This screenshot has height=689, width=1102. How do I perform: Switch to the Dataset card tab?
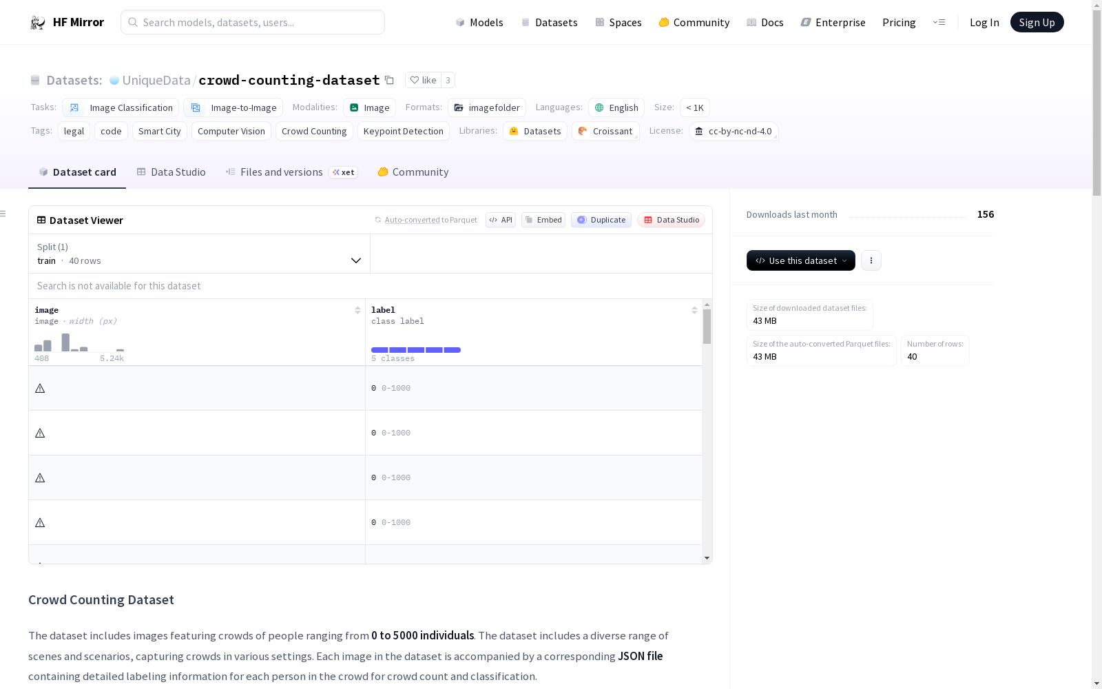coord(77,172)
